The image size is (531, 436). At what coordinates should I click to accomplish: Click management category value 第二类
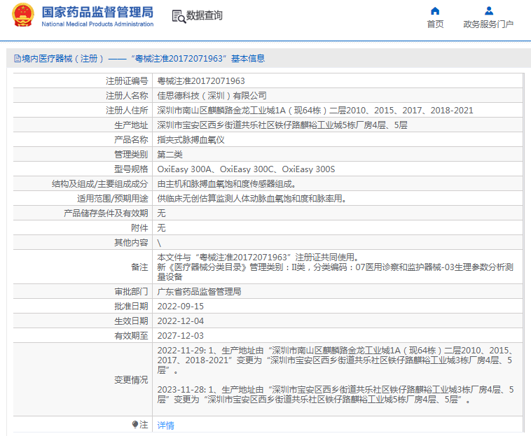(x=170, y=155)
